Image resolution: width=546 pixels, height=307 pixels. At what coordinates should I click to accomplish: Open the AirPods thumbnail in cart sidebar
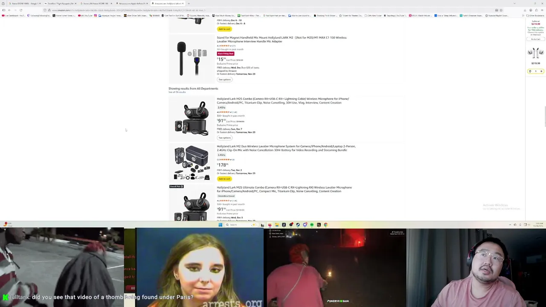(x=535, y=53)
